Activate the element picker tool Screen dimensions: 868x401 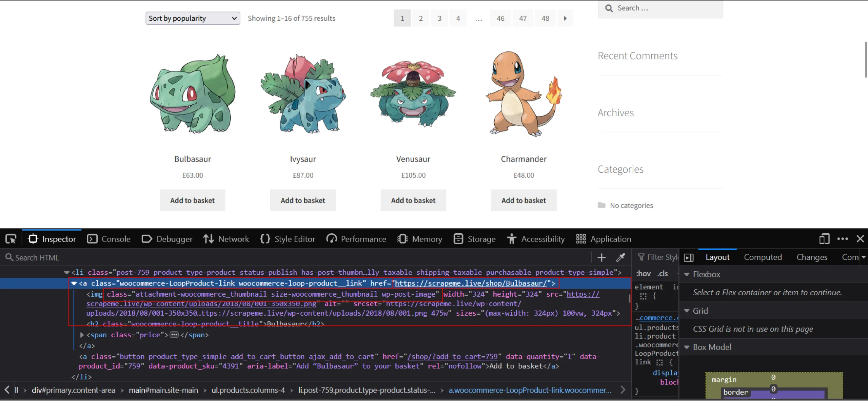coord(11,239)
